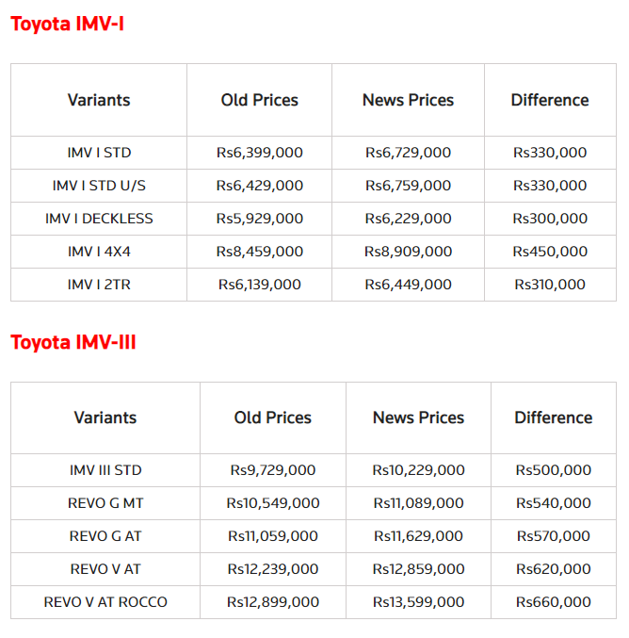This screenshot has height=638, width=629.
Task: Click the IMV I 2TR new price Rs6,449,000
Action: click(x=409, y=285)
